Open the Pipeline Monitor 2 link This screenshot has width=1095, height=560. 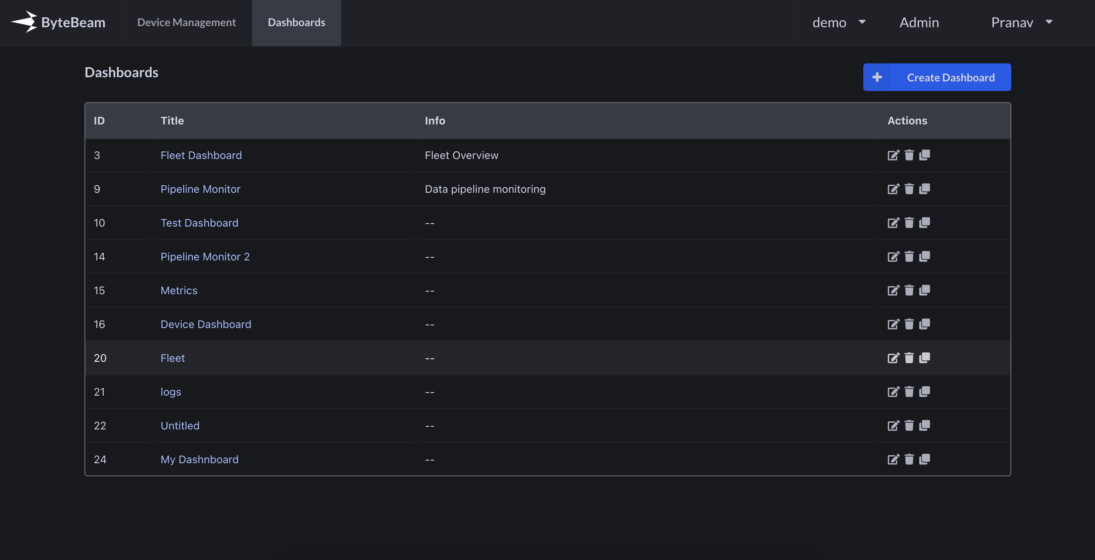coord(205,257)
